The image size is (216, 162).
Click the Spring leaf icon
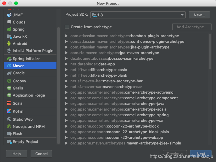(9, 29)
